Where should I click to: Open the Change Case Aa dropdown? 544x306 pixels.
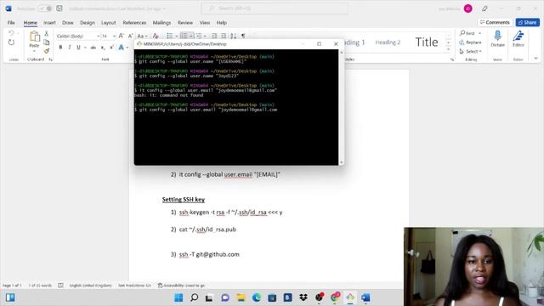click(x=142, y=36)
